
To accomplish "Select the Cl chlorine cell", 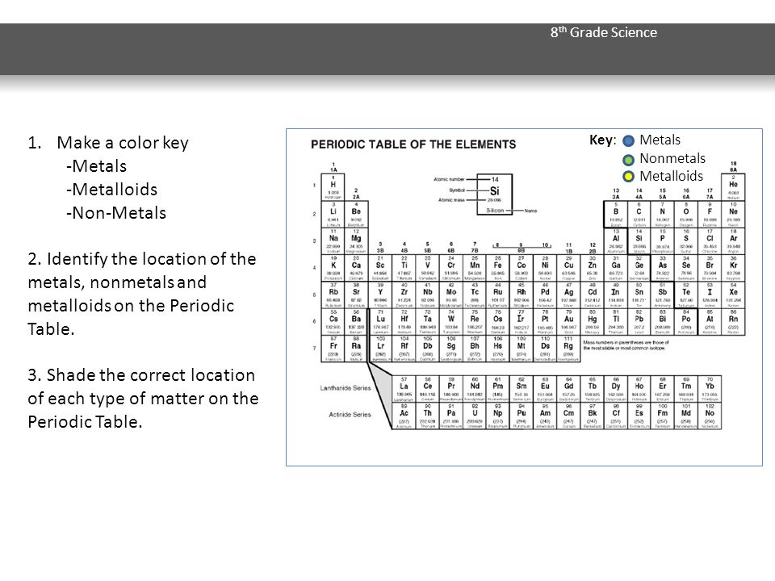I will tap(710, 241).
